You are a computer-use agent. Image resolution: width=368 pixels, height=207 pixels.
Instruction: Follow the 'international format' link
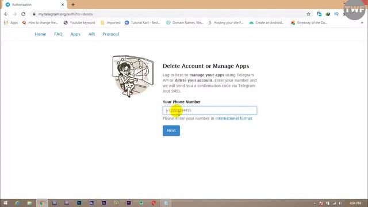click(233, 118)
